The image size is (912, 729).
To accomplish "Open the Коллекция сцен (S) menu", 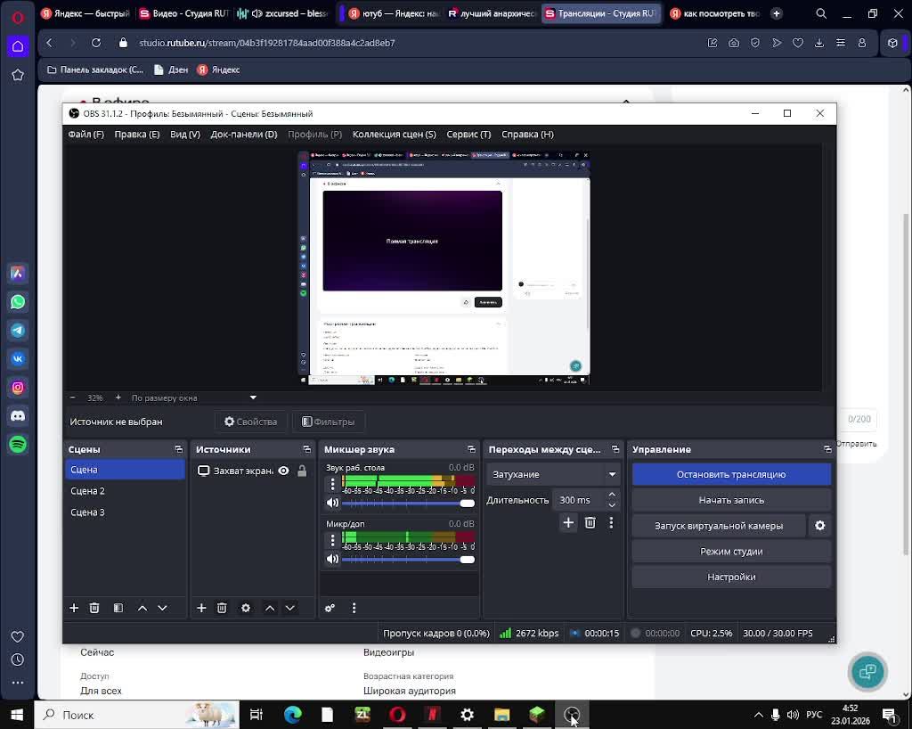I will point(394,135).
